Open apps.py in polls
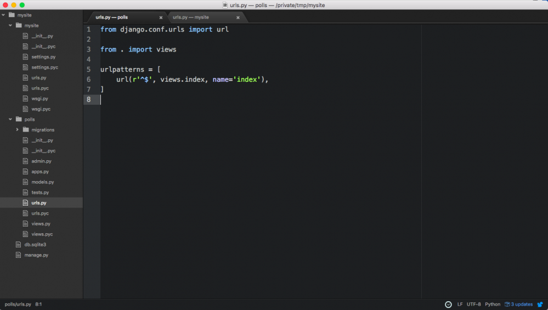The image size is (548, 310). 40,172
